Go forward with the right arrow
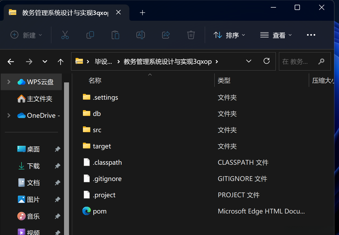 [x=29, y=62]
